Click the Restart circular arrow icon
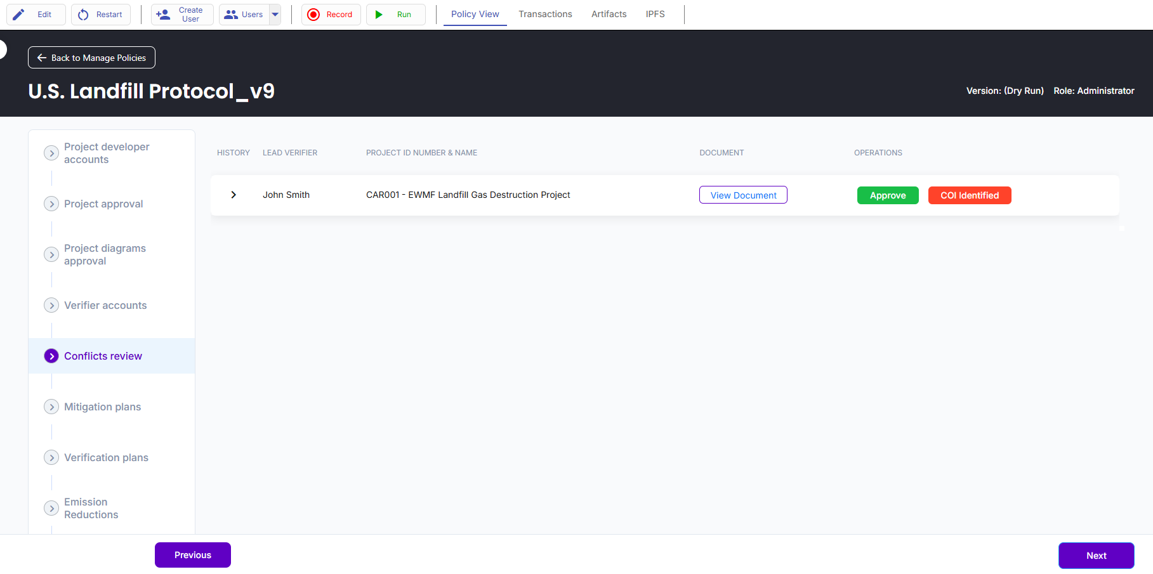This screenshot has height=574, width=1153. coord(83,15)
